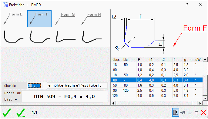Select row with R 1,6

click(x=157, y=85)
